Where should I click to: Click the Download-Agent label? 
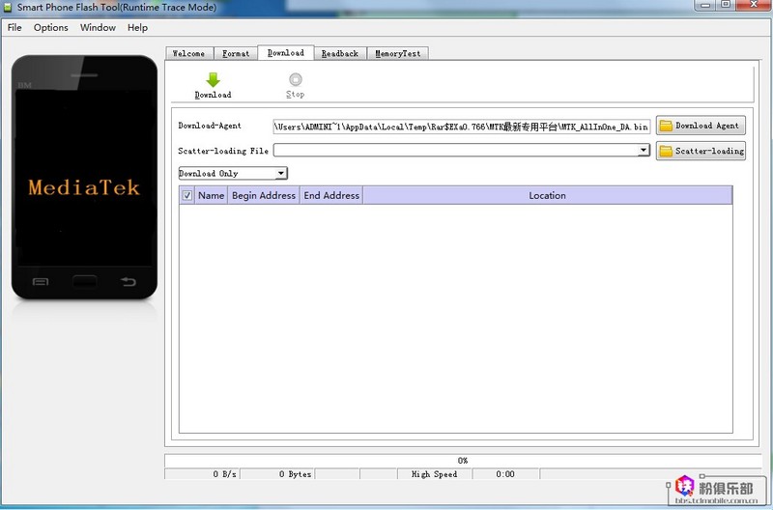click(210, 126)
